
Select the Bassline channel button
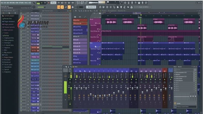[35, 48]
